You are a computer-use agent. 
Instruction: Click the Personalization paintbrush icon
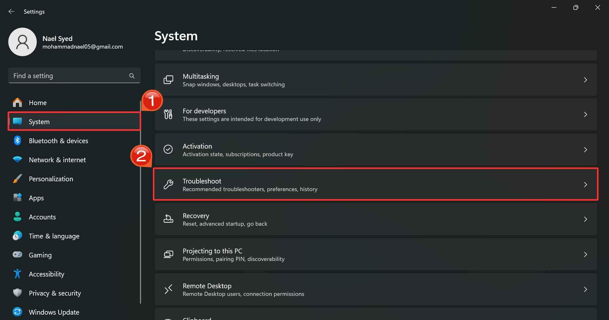[x=17, y=179]
